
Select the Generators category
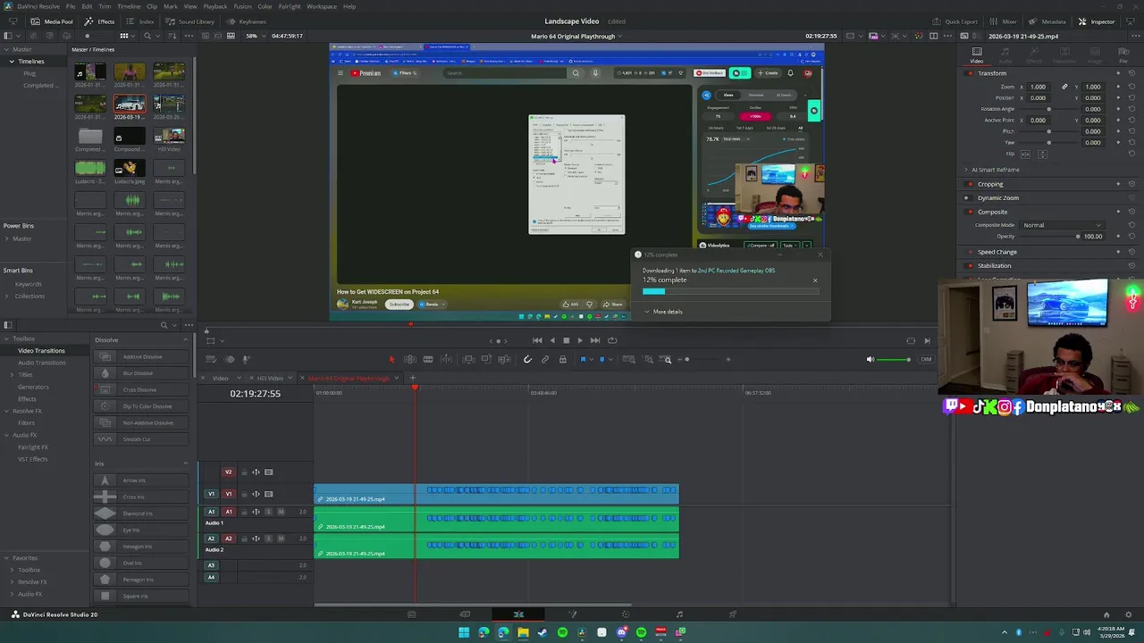click(x=33, y=387)
